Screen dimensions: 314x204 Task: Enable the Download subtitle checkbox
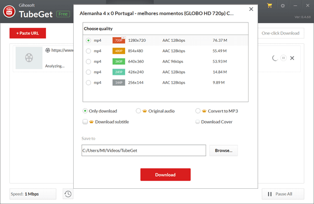85,122
